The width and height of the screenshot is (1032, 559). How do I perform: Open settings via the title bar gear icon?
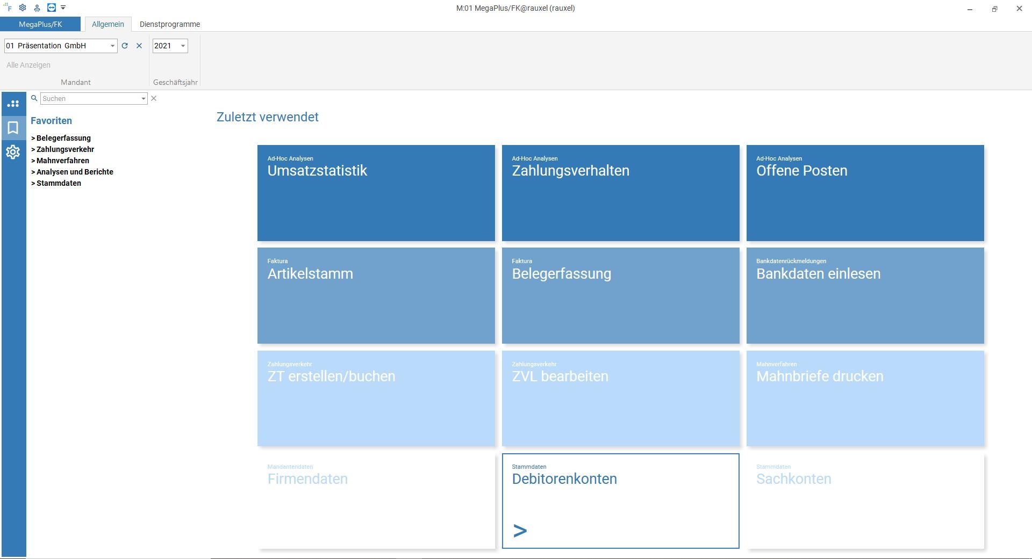click(23, 8)
